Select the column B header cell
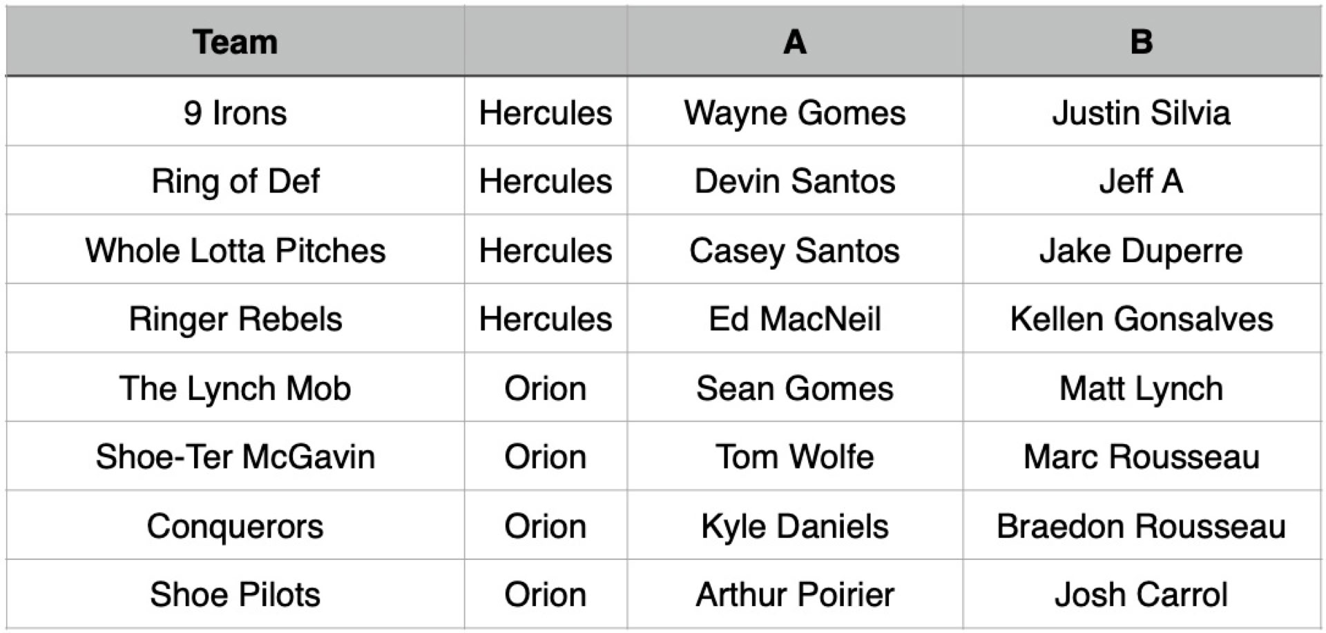This screenshot has width=1326, height=633. pos(1141,42)
